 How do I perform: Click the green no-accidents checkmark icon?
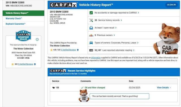pyautogui.click(x=91, y=13)
